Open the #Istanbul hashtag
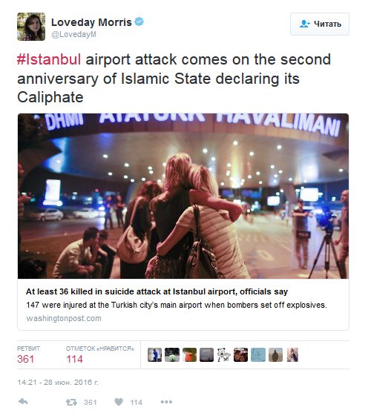This screenshot has height=416, width=371. tap(49, 59)
